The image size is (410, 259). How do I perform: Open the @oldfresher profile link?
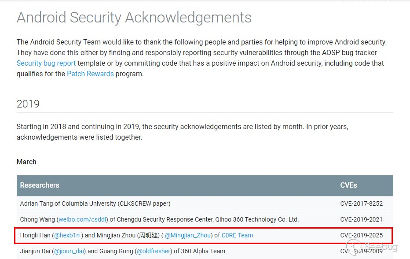153,251
